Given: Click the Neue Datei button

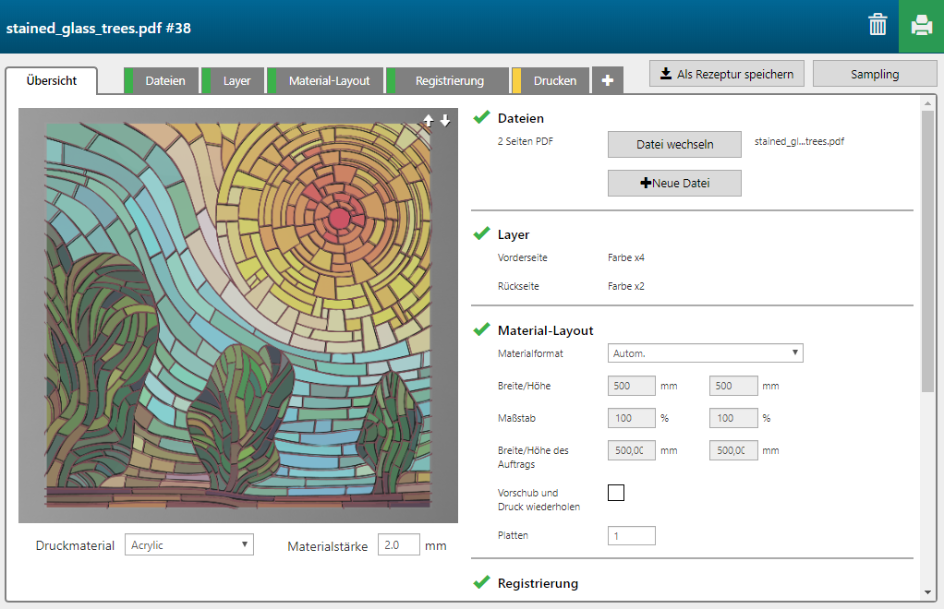Looking at the screenshot, I should coord(674,184).
